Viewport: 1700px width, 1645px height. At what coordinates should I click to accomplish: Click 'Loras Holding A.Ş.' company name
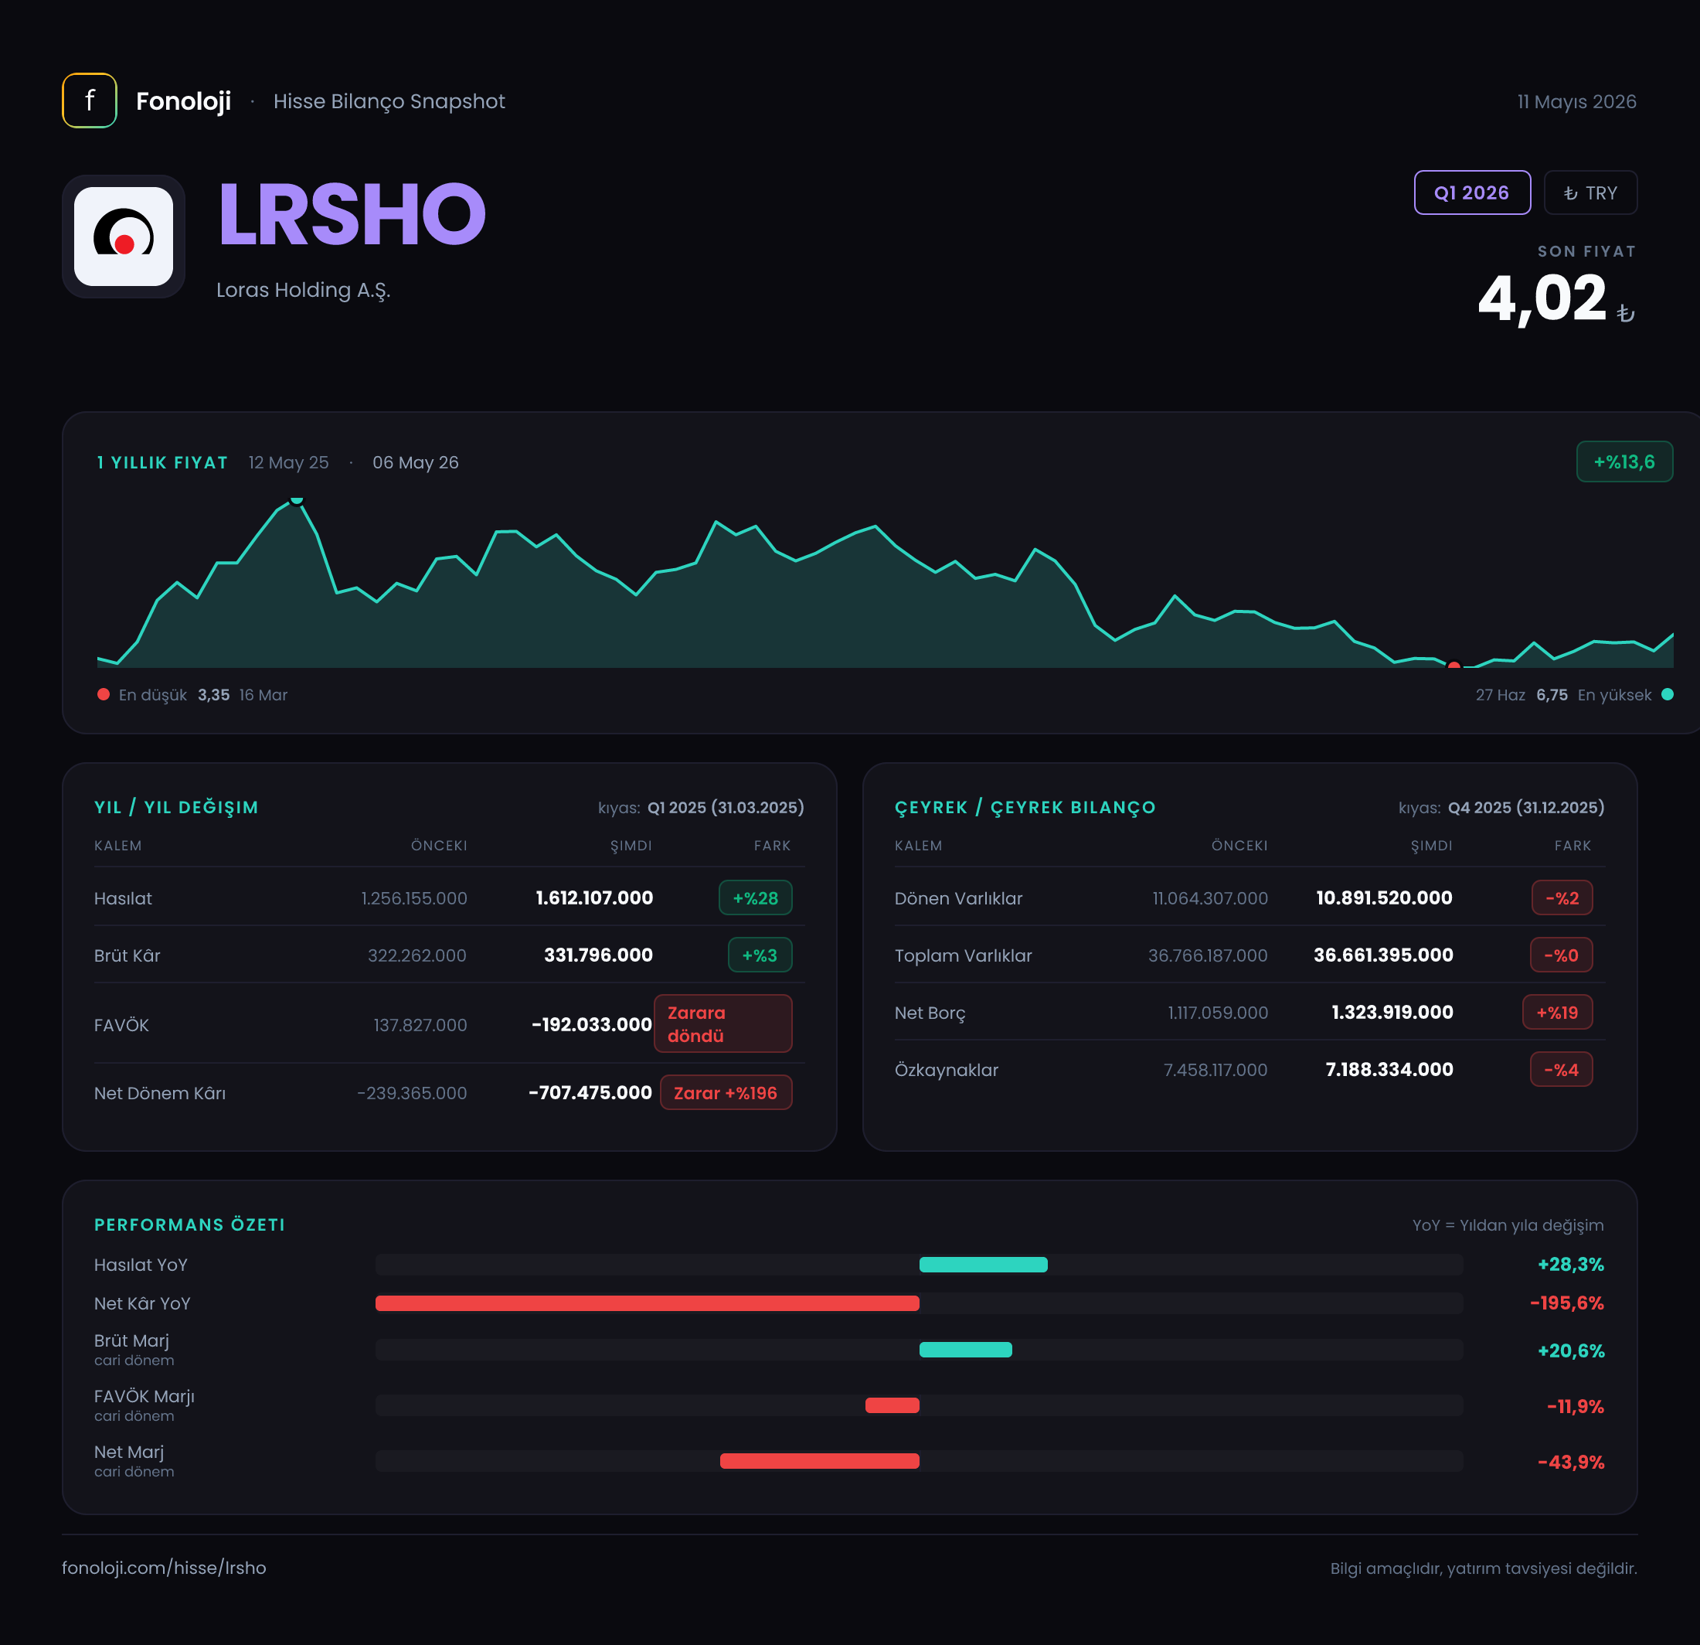coord(304,290)
